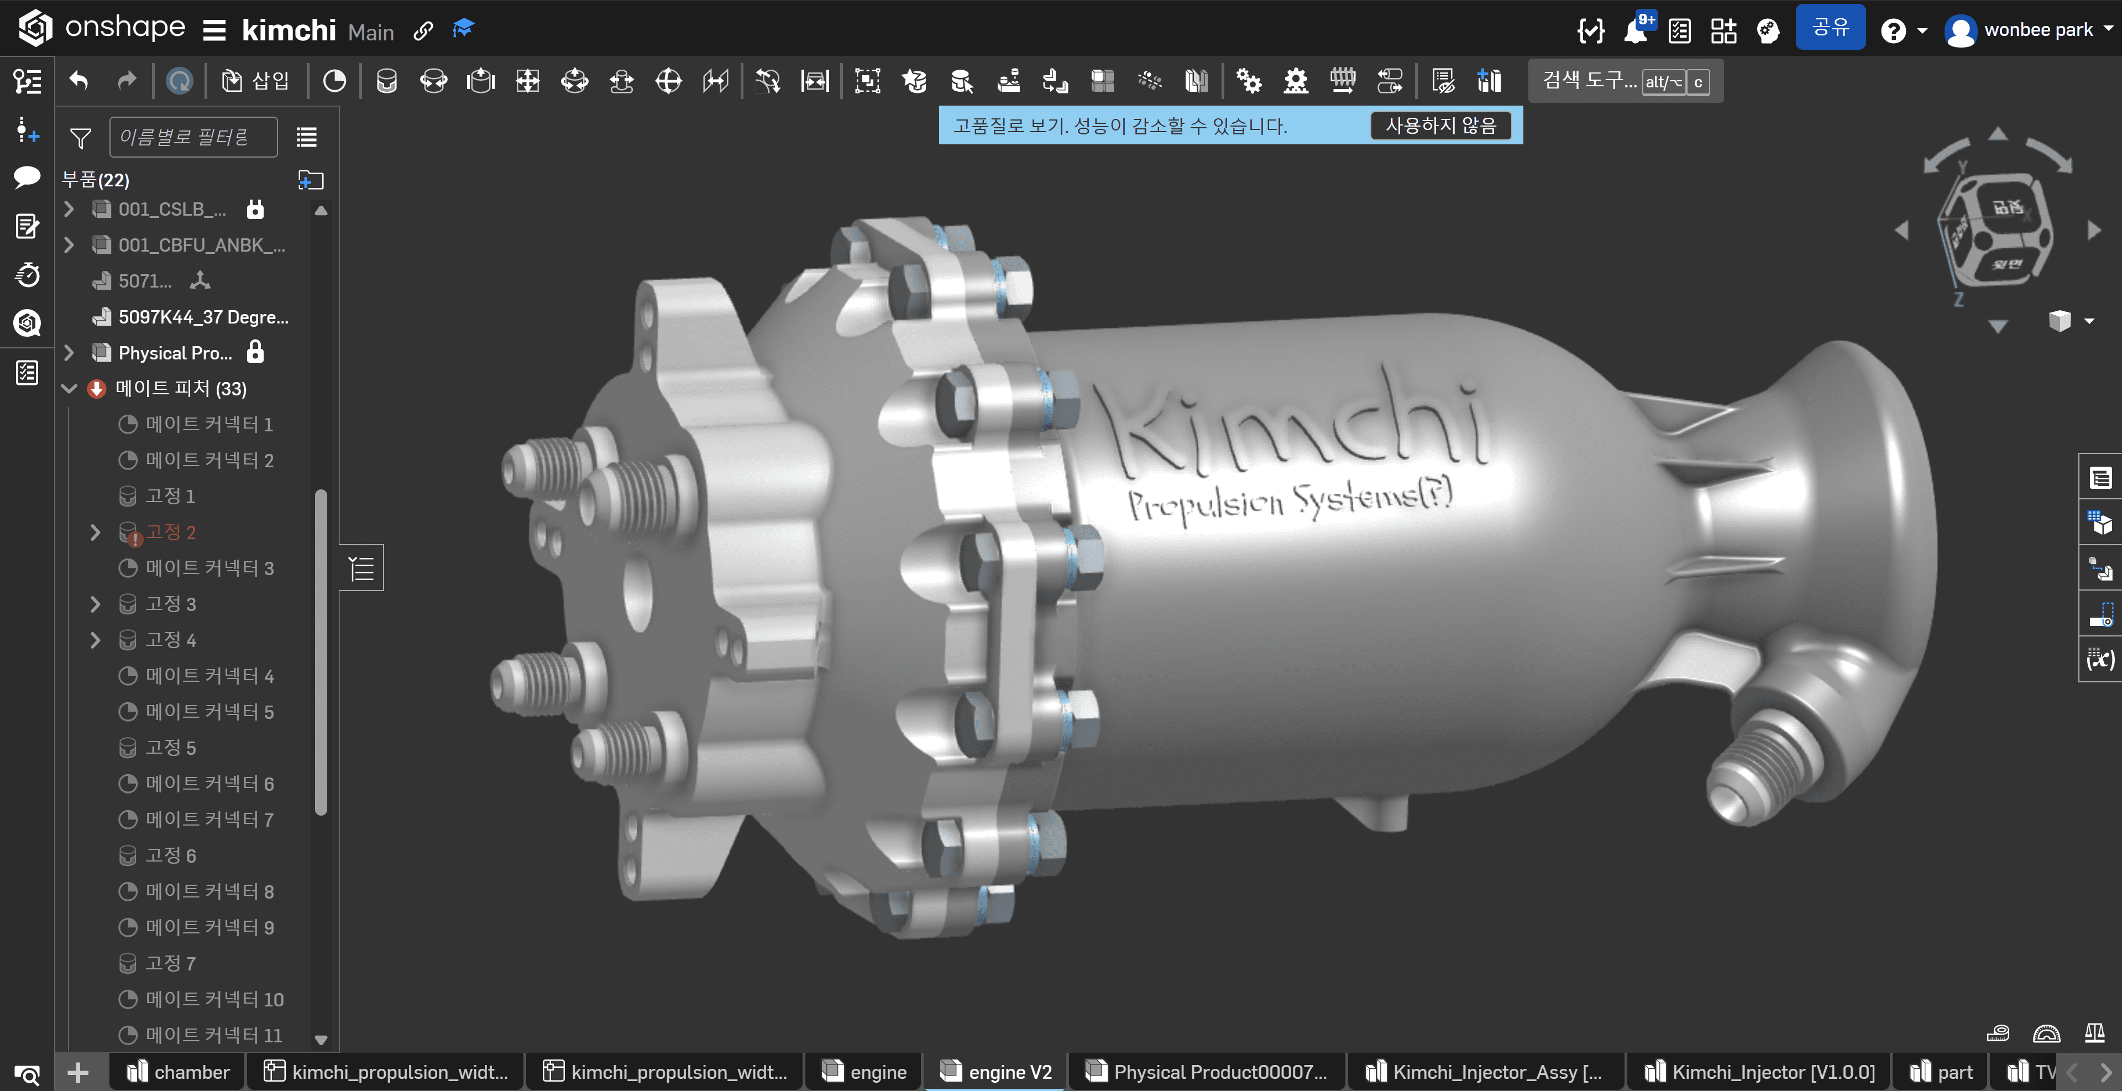This screenshot has width=2122, height=1091.
Task: Open the Insert (삽입) tool
Action: (x=255, y=81)
